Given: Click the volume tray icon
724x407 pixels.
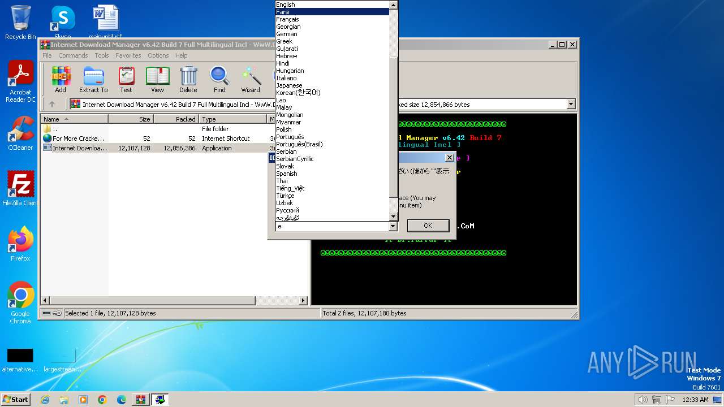Looking at the screenshot, I should (x=643, y=400).
